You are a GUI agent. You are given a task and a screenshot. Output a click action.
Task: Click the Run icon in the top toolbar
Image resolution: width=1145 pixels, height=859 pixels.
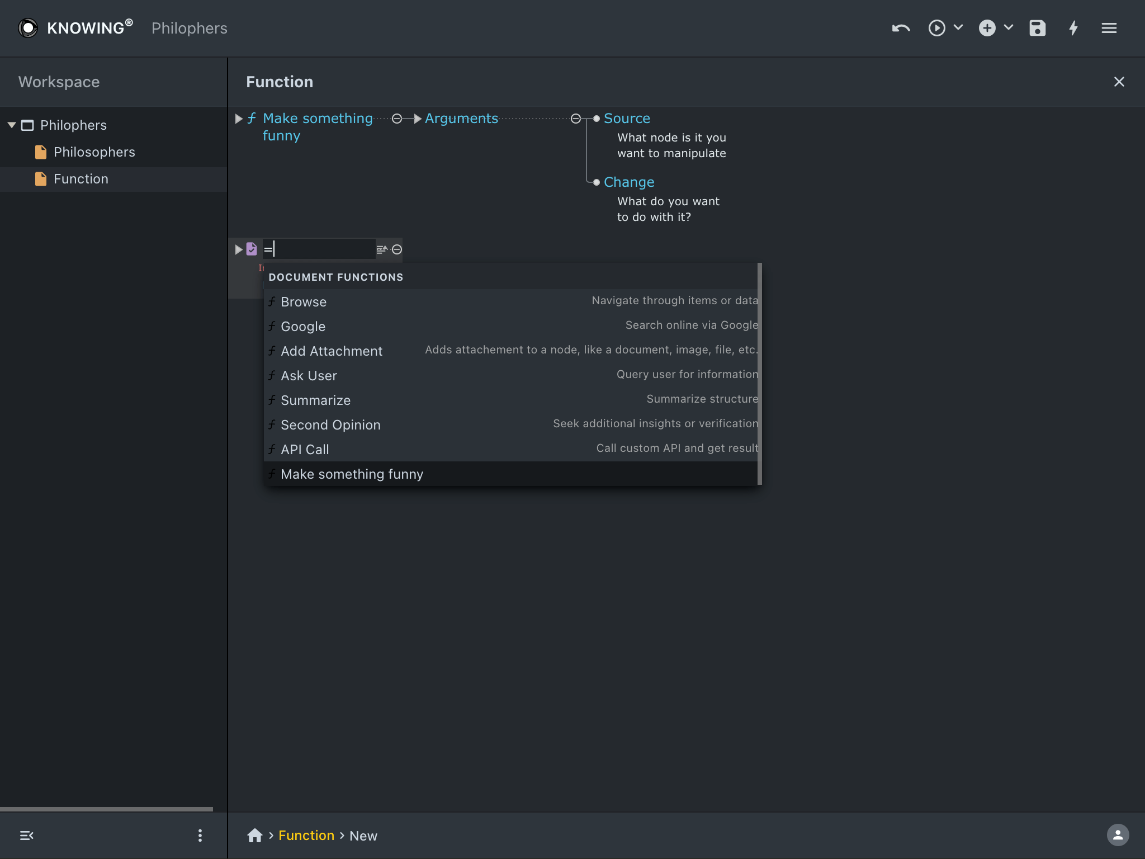click(x=937, y=28)
